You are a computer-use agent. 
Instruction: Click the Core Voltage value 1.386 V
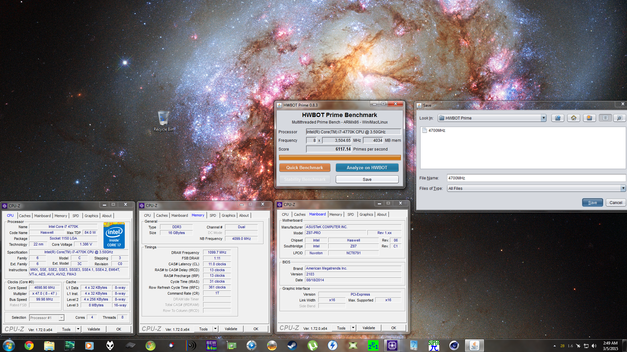(86, 244)
